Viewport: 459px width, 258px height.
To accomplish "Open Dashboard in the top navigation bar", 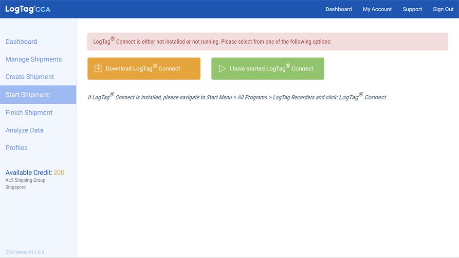I will tap(339, 9).
